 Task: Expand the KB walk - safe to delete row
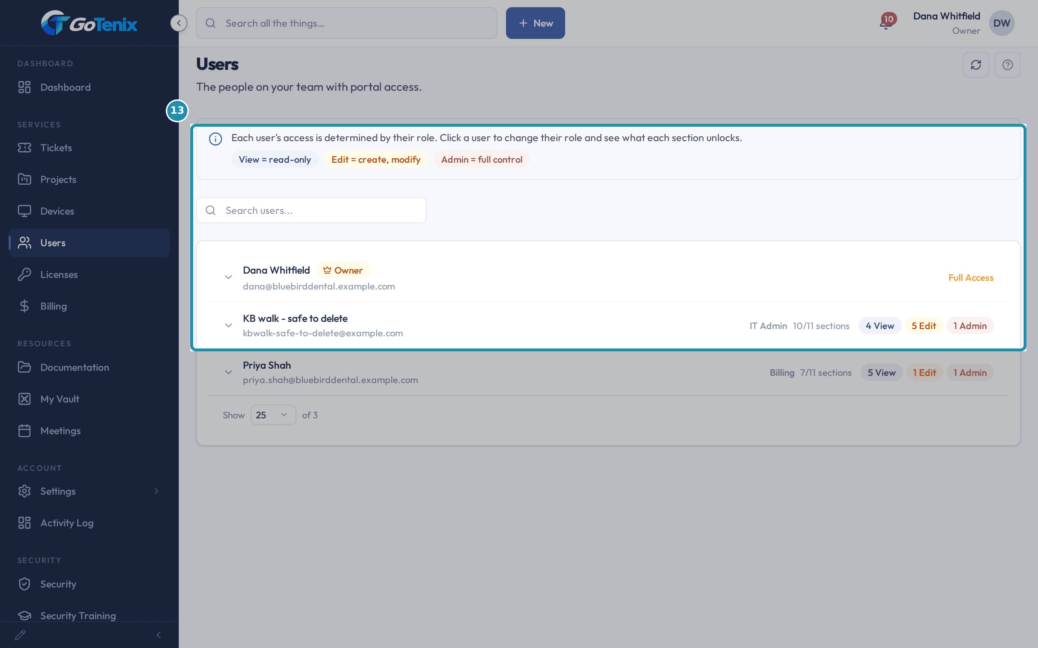(229, 326)
